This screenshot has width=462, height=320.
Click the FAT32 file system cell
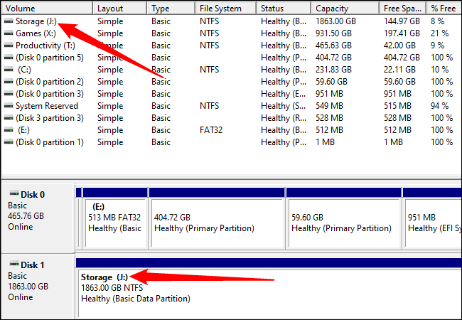pos(211,130)
